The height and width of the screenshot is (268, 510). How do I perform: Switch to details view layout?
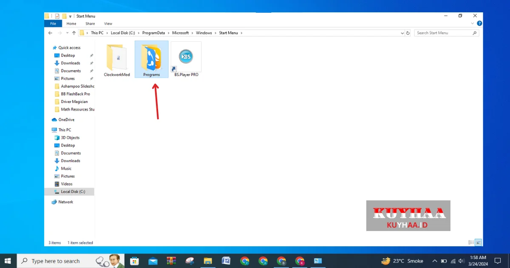pyautogui.click(x=471, y=242)
